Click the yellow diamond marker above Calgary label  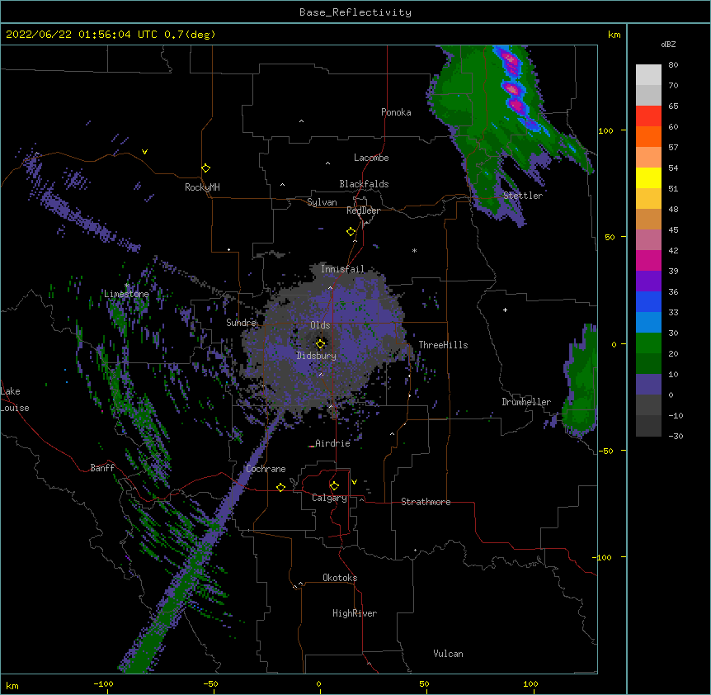point(334,486)
